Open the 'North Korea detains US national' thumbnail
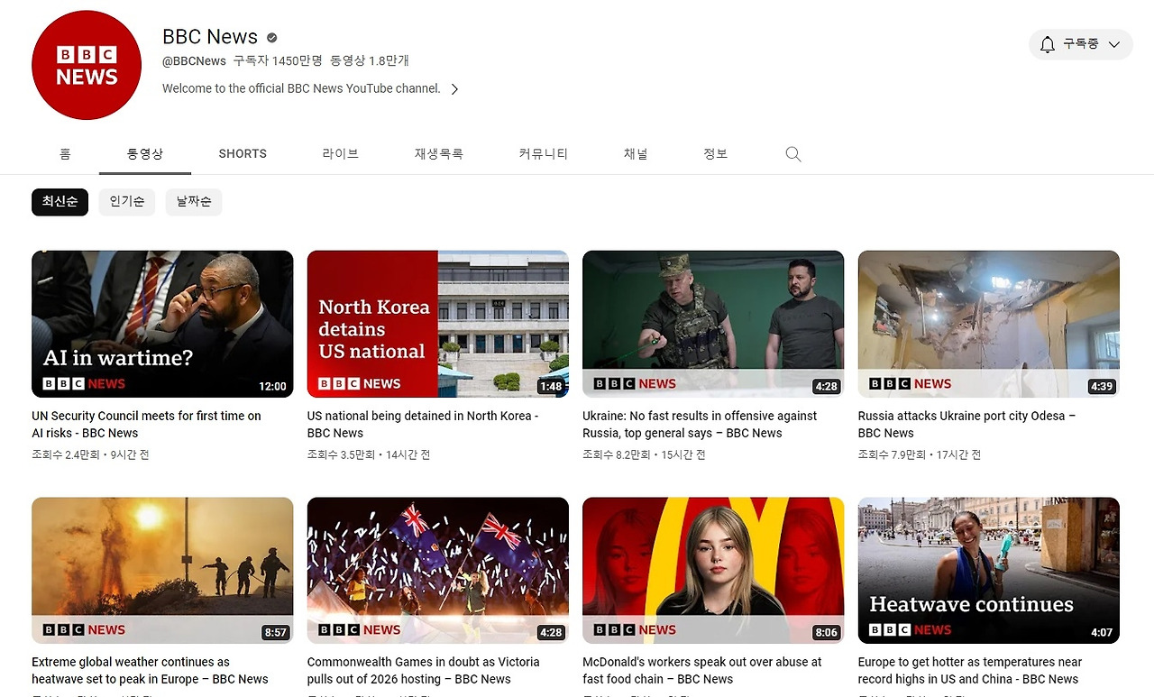Image resolution: width=1154 pixels, height=697 pixels. pyautogui.click(x=438, y=324)
